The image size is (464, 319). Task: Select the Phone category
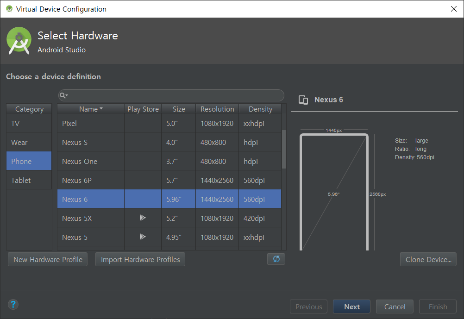pyautogui.click(x=29, y=161)
